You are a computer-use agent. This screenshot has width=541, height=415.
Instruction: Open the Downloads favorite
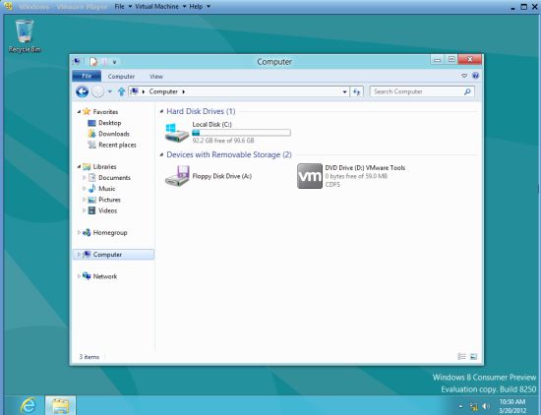pyautogui.click(x=114, y=134)
